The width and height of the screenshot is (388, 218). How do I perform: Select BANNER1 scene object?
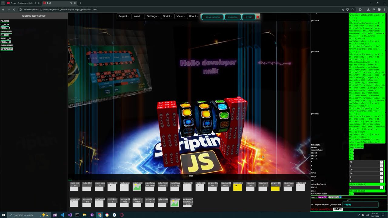click(x=6, y=31)
